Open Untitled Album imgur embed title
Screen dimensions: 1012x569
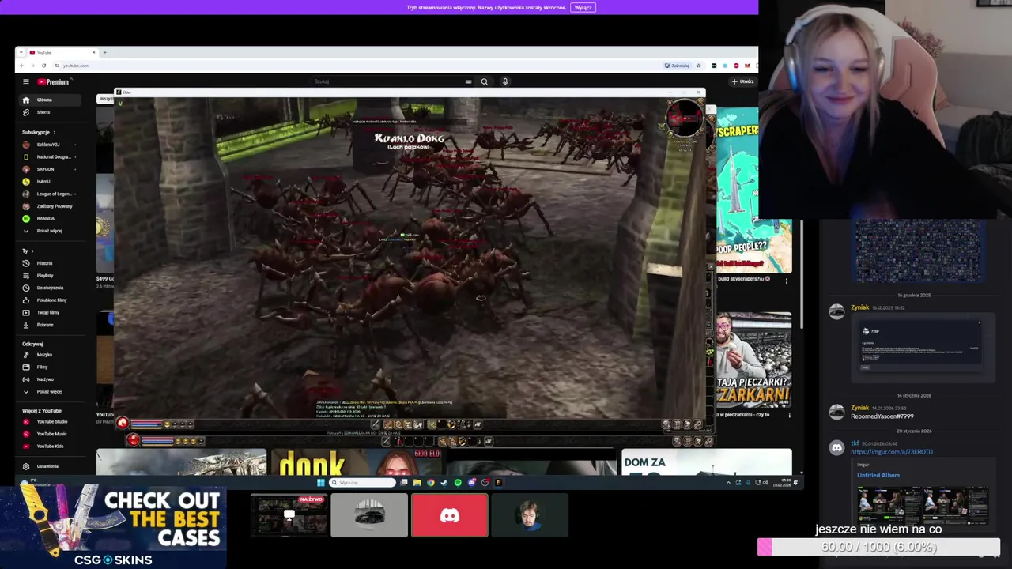(x=878, y=475)
